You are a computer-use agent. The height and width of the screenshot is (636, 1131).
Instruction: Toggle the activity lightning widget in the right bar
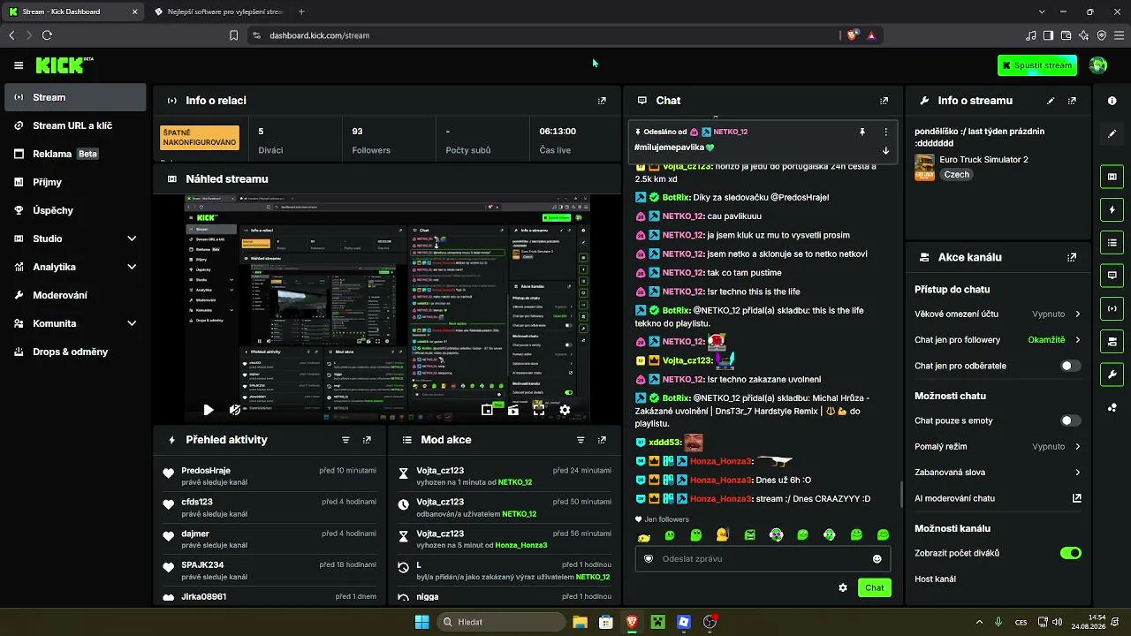(1112, 209)
